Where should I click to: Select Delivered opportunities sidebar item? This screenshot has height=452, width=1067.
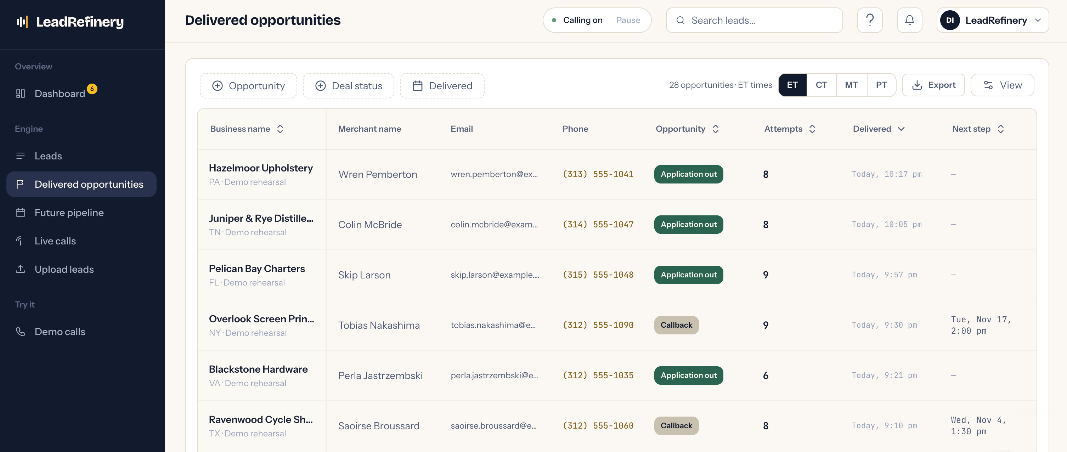[81, 184]
